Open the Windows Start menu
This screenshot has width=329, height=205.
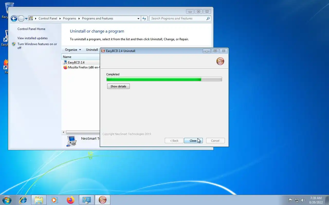(7, 200)
